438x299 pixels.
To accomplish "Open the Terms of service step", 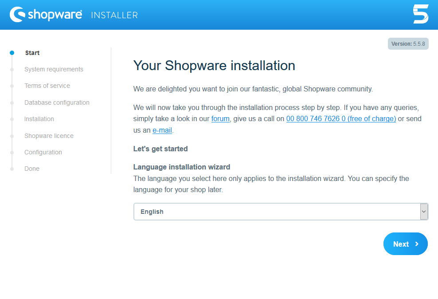I will (x=47, y=86).
